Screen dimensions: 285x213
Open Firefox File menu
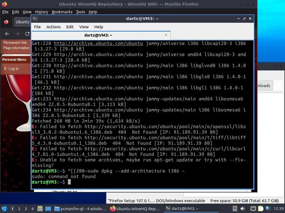click(x=5, y=12)
